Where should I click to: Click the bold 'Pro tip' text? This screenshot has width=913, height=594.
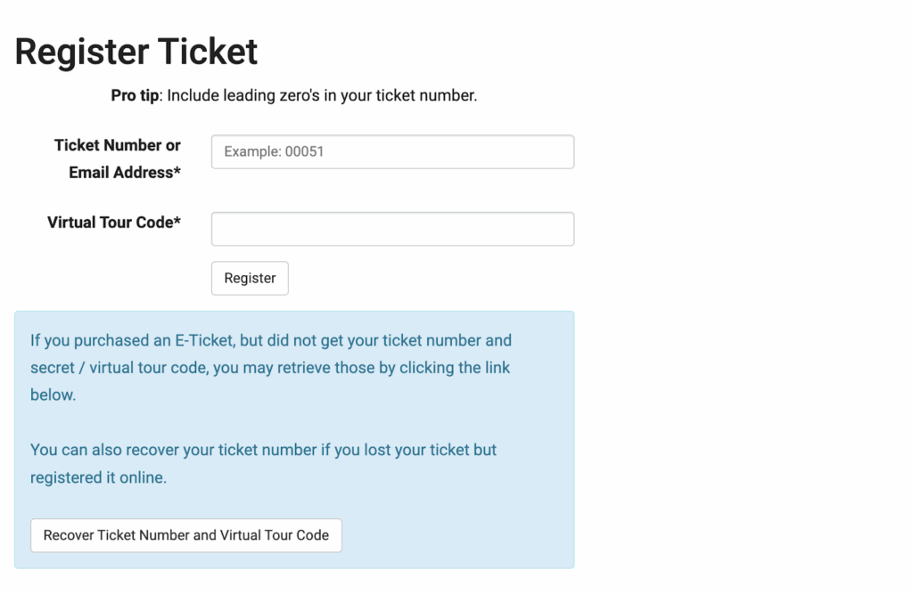coord(135,95)
